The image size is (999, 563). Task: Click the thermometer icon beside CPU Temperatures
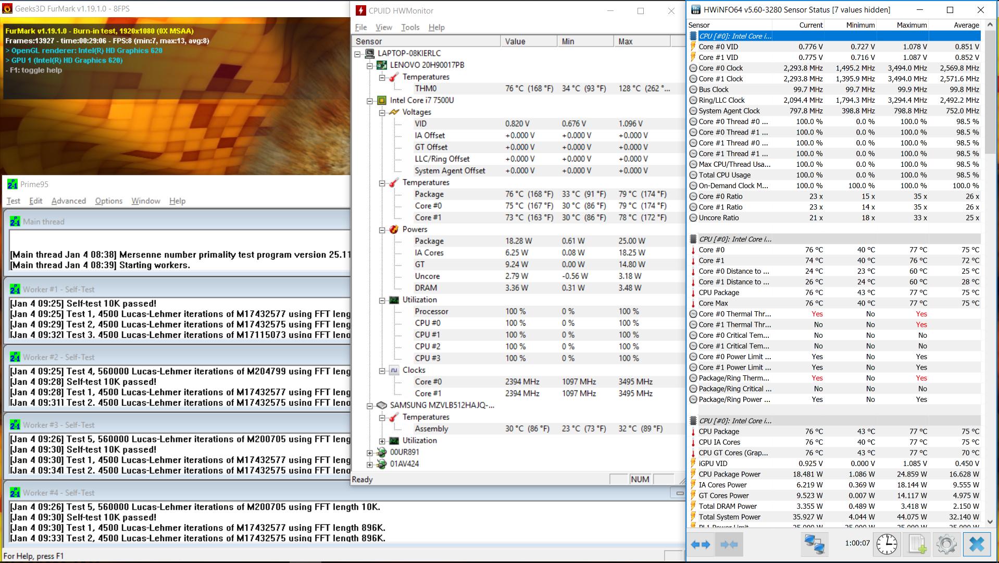pyautogui.click(x=394, y=182)
